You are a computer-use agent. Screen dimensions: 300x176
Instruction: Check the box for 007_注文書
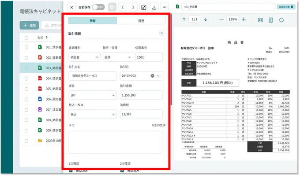click(26, 110)
